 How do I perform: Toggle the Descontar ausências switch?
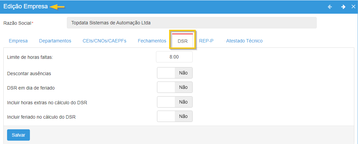pyautogui.click(x=174, y=73)
